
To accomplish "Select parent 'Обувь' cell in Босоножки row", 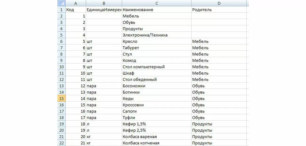I will point(219,86).
